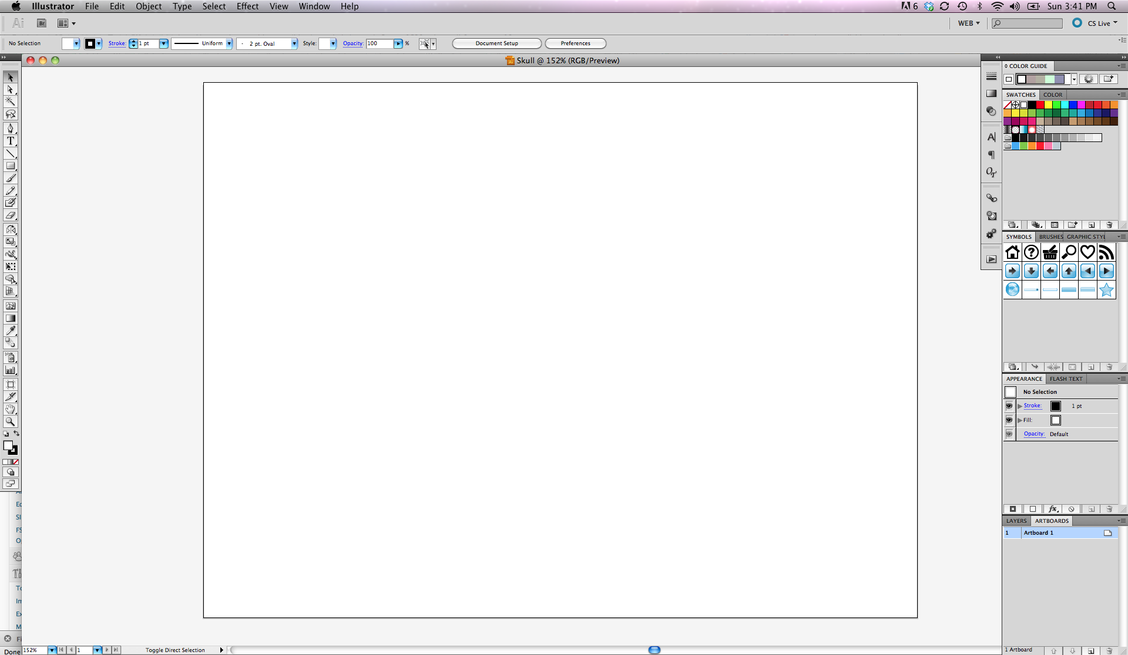Screen dimensions: 1128x655
Task: Toggle drawing mode button in toolbox
Action: tap(11, 472)
